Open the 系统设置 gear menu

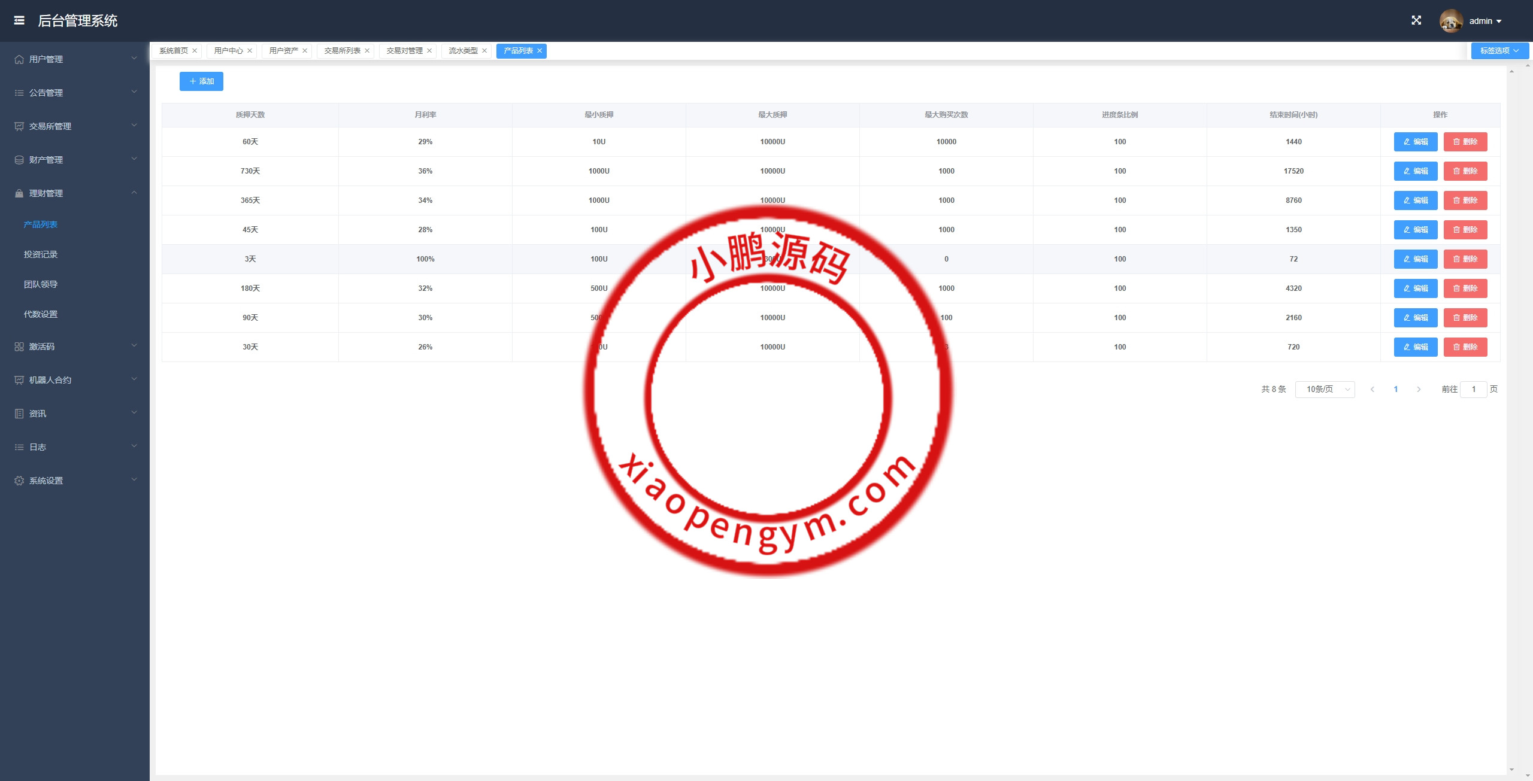click(46, 481)
